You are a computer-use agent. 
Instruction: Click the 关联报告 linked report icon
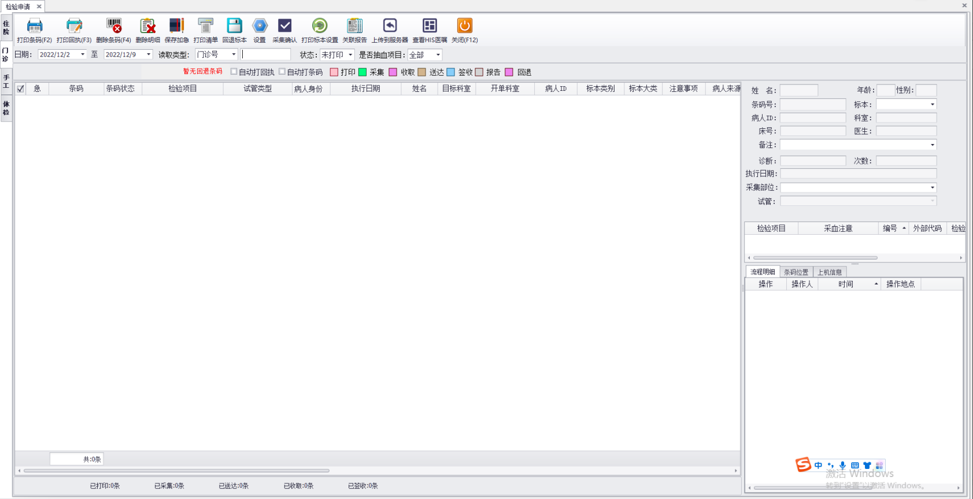point(354,26)
